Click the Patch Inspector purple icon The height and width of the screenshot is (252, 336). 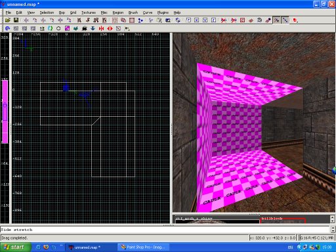68,28
